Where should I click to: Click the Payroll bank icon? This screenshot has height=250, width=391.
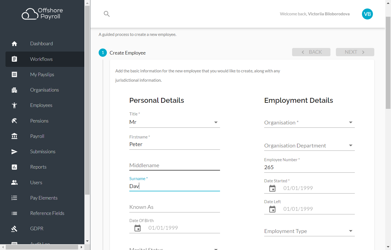coord(14,136)
